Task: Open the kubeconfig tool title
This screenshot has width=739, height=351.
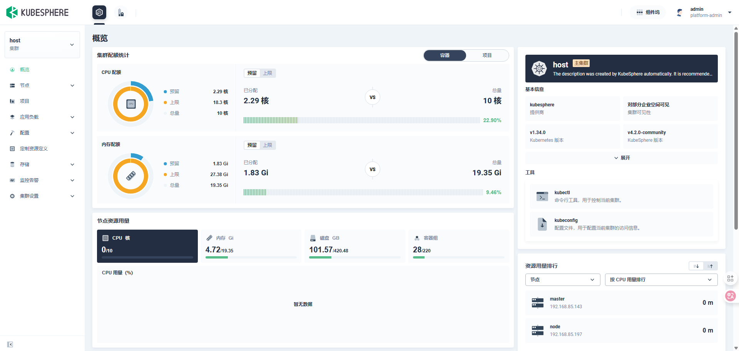Action: tap(566, 220)
